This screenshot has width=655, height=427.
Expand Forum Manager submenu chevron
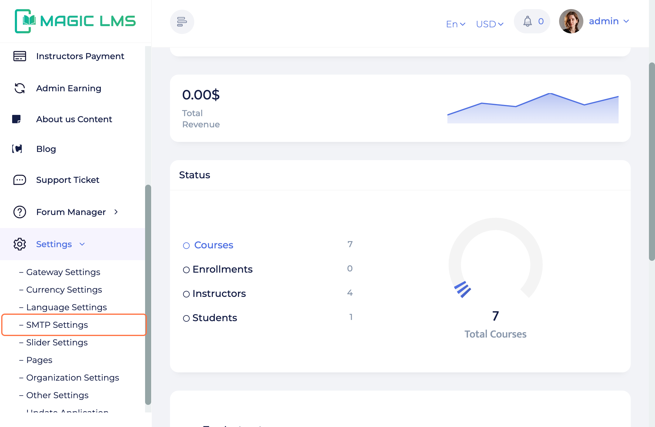pos(116,212)
